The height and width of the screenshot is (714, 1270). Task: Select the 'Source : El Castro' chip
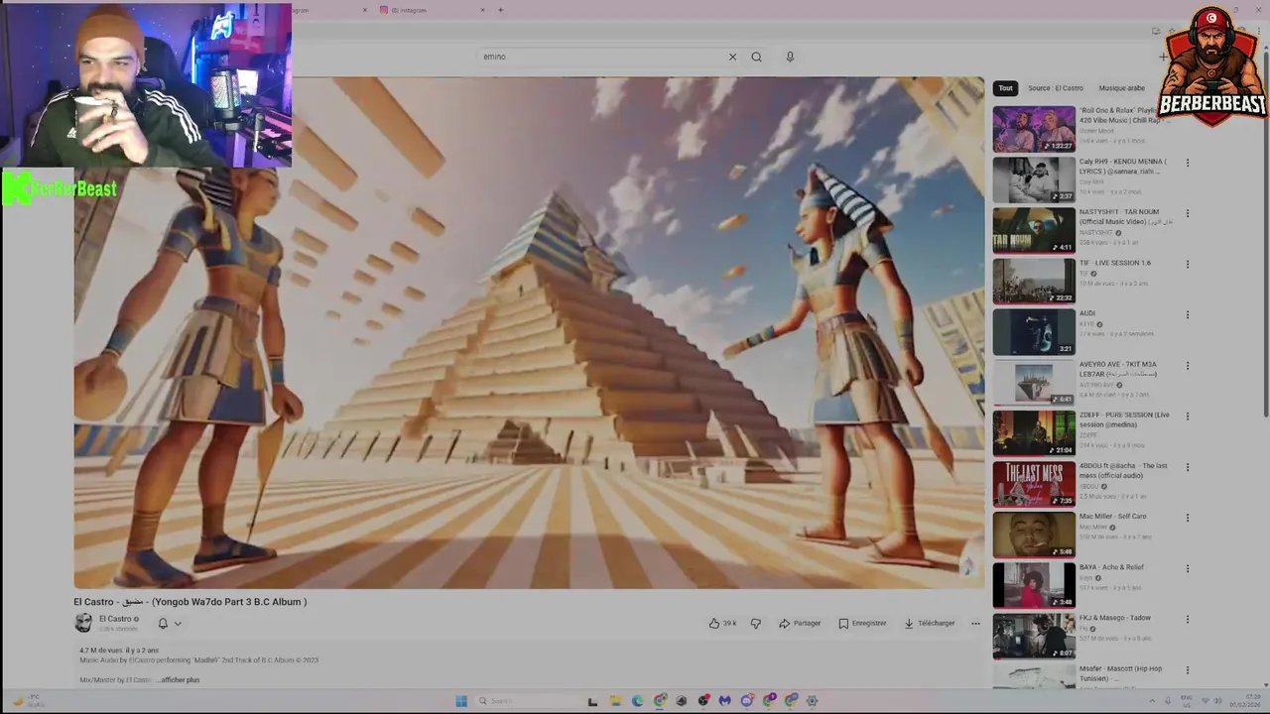[x=1056, y=88]
